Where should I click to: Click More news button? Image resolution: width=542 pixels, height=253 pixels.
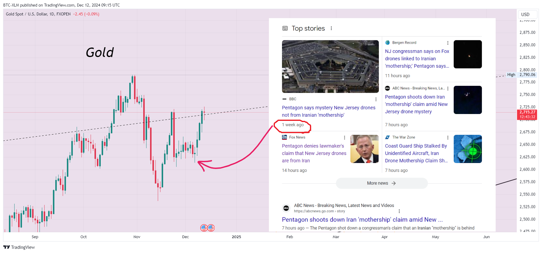pos(382,183)
